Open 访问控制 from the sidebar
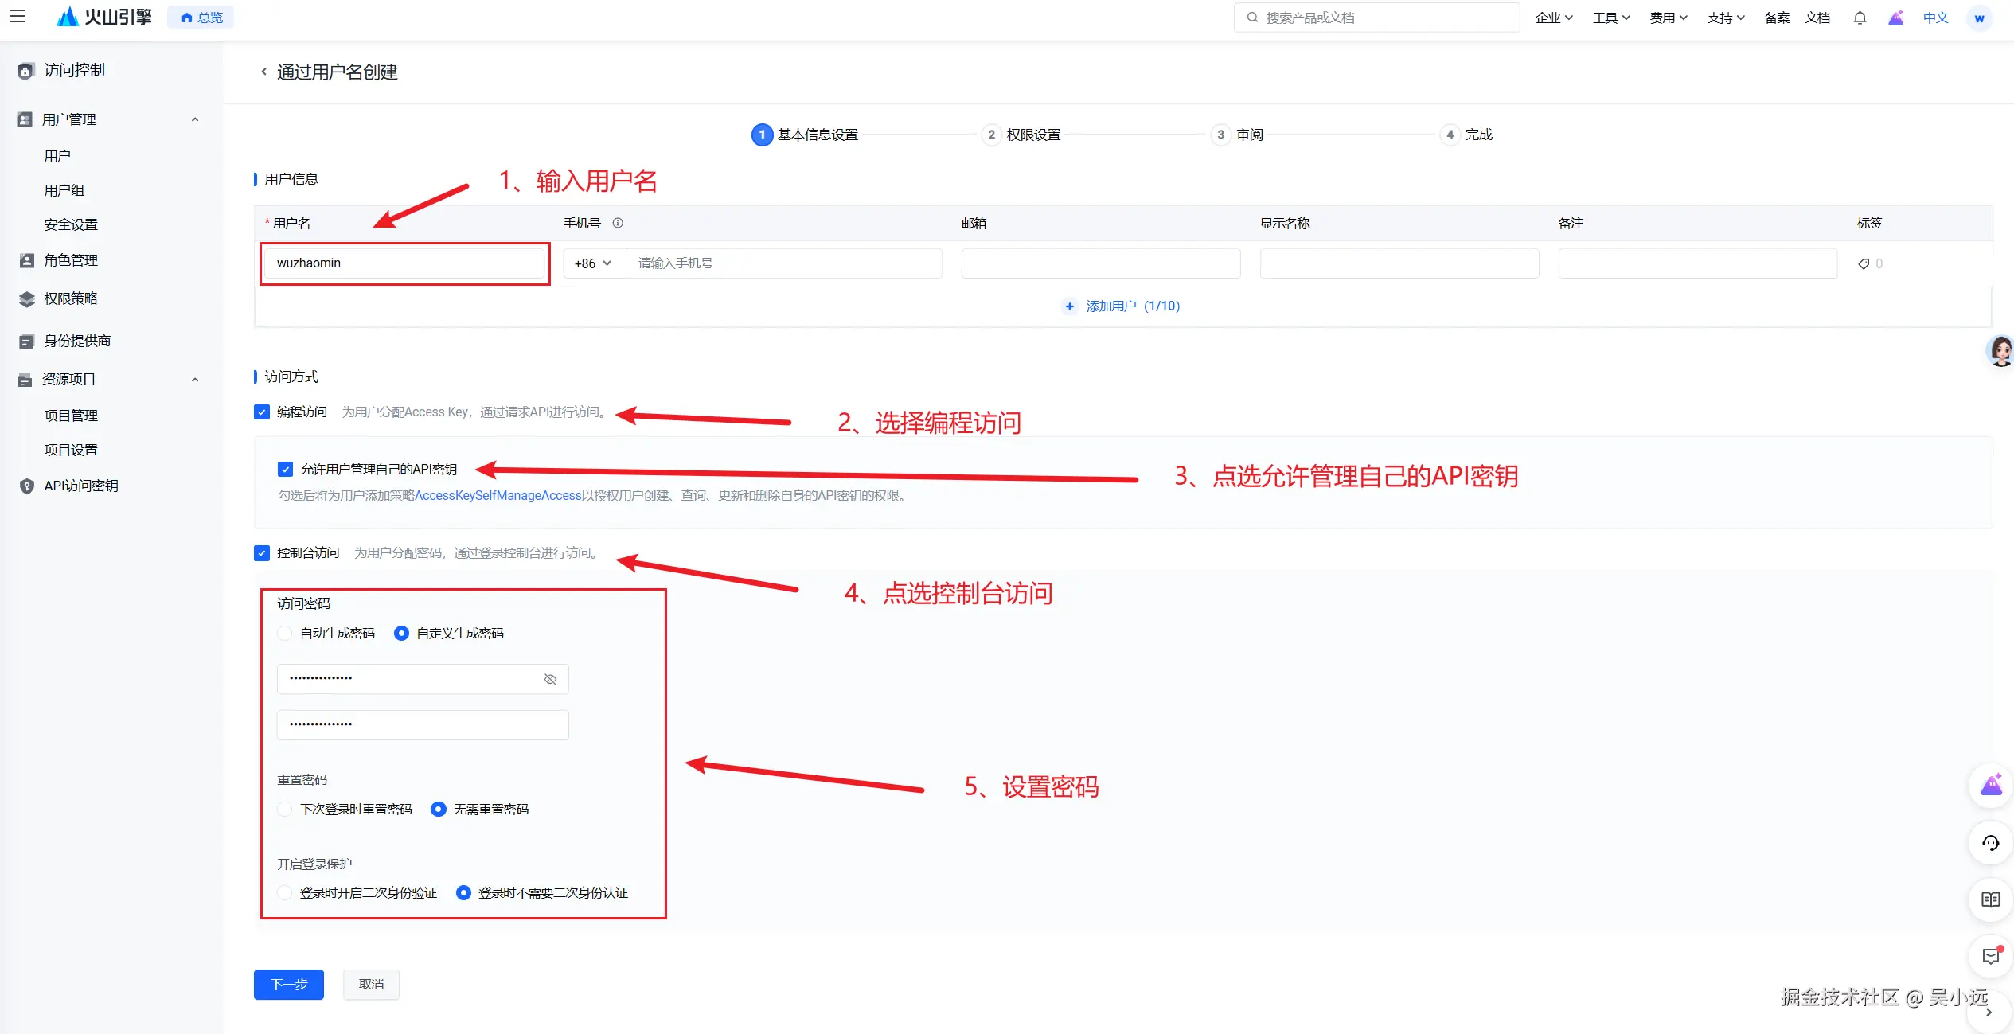 75,69
